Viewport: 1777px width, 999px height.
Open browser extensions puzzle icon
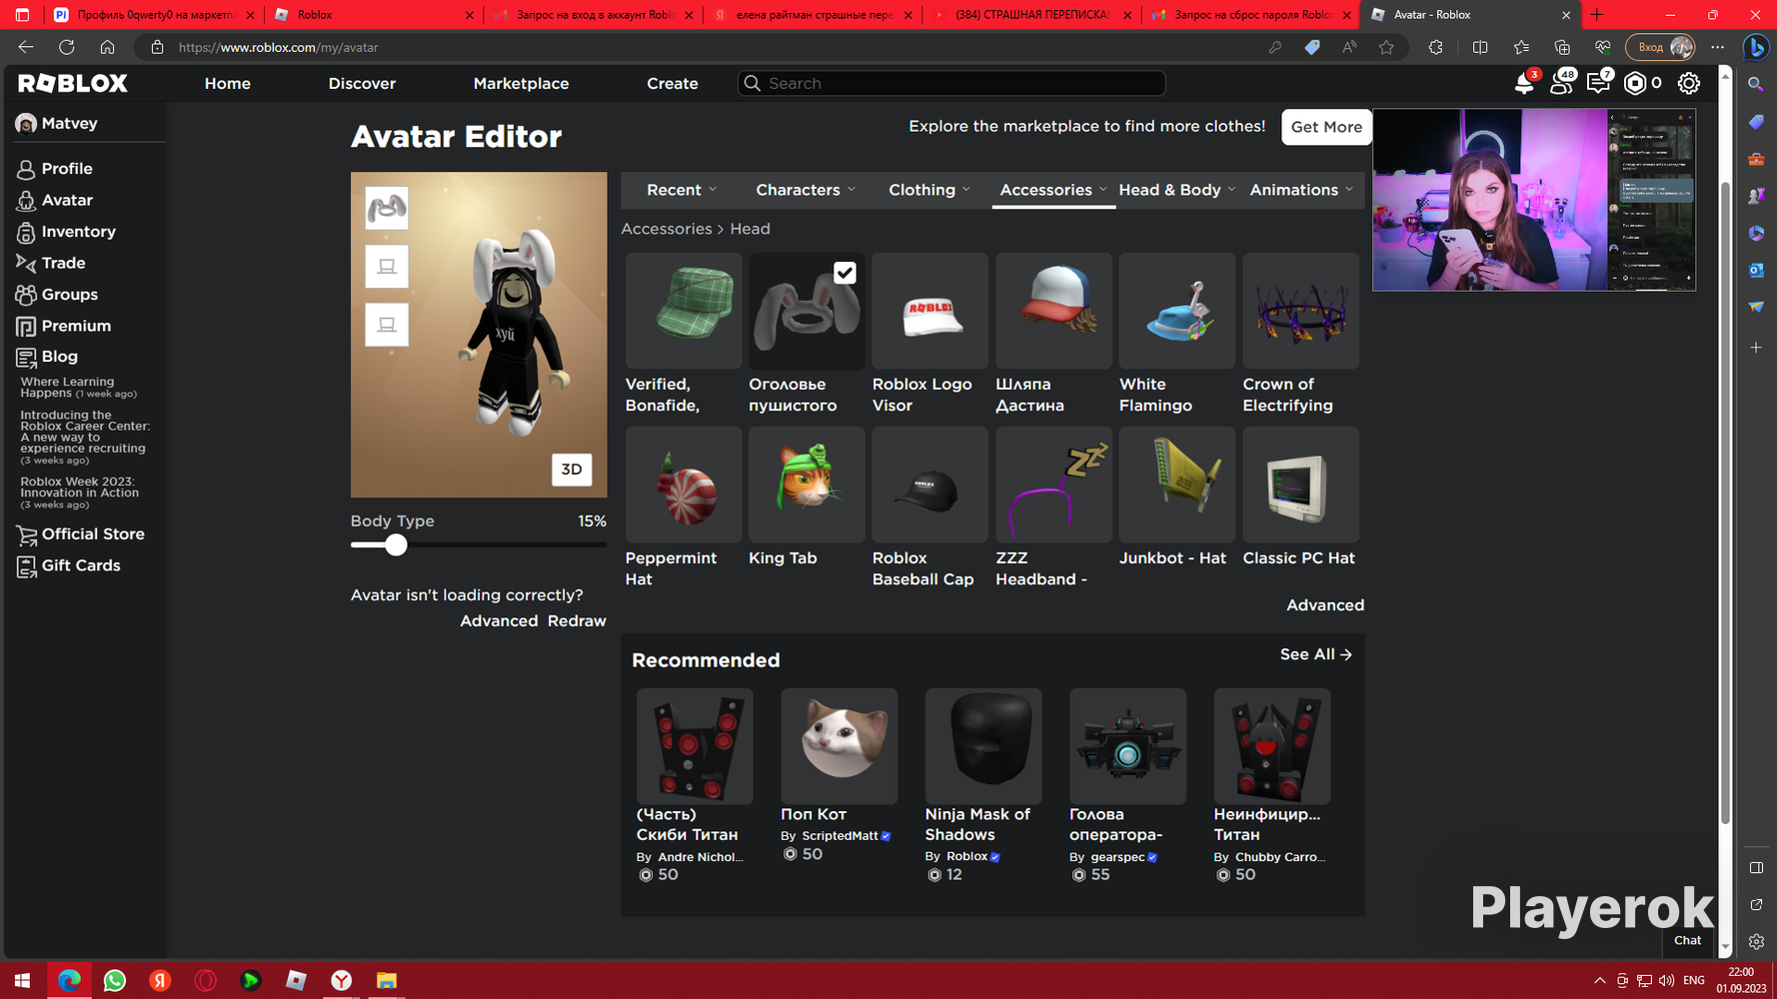(1436, 47)
